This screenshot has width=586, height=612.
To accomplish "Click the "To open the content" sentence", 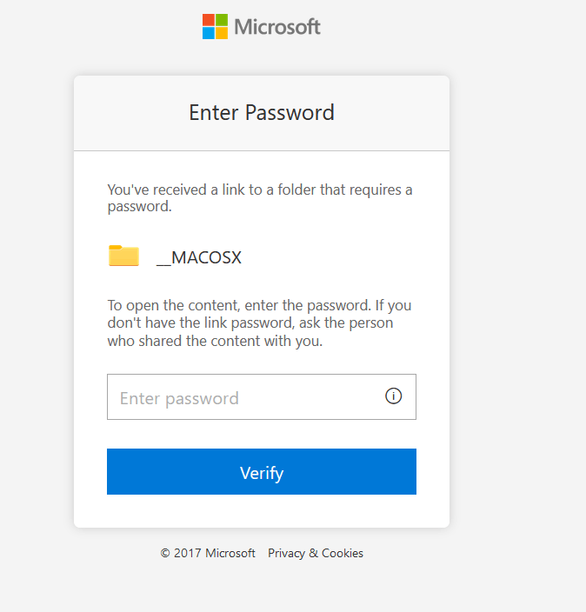I will point(259,306).
